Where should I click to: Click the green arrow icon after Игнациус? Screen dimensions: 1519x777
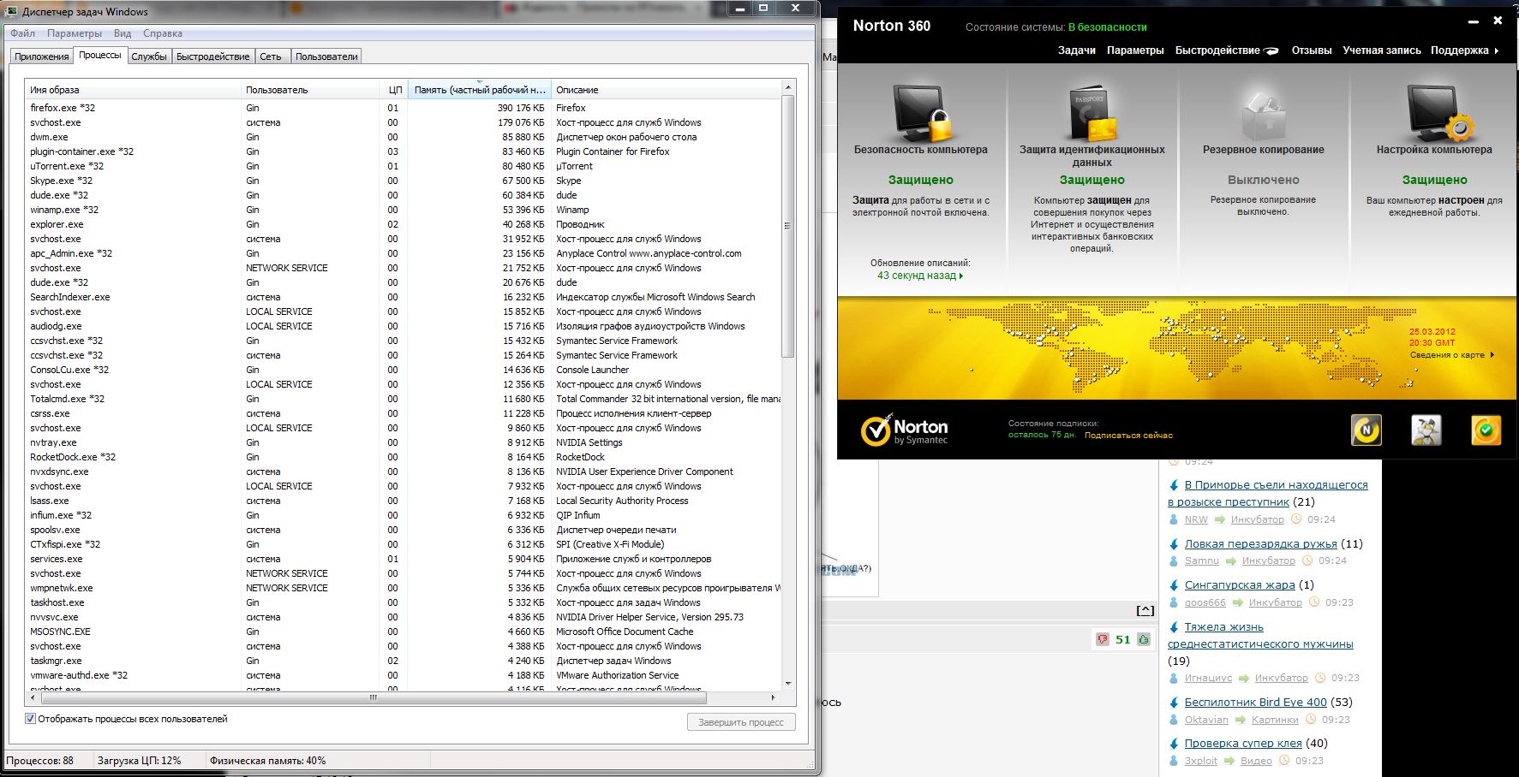1243,678
